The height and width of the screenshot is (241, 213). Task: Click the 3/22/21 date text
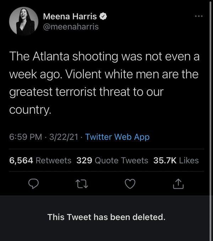click(64, 137)
